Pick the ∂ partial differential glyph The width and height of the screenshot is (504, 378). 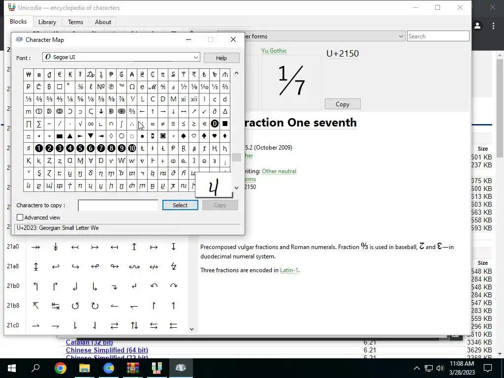pos(215,111)
